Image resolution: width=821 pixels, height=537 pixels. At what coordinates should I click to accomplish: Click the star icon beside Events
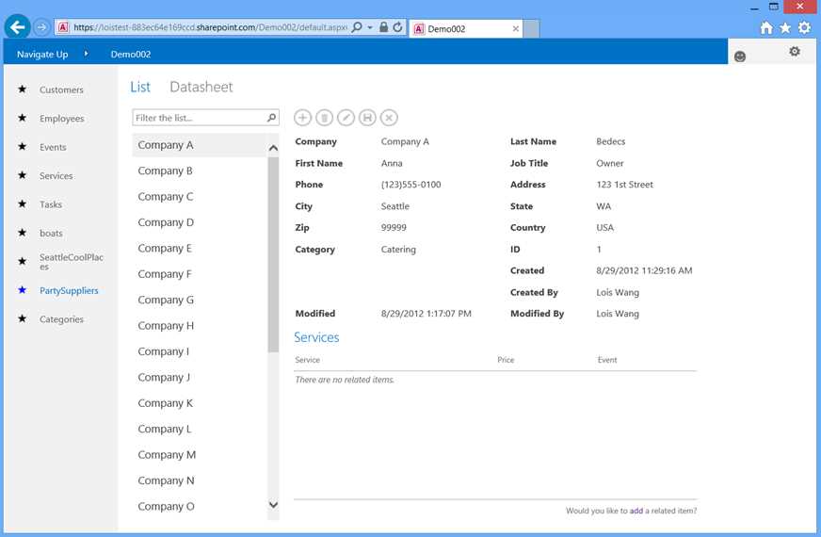click(x=22, y=146)
